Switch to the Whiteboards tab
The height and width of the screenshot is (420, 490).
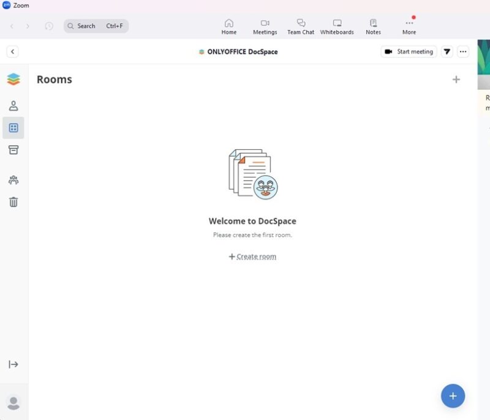pyautogui.click(x=337, y=26)
